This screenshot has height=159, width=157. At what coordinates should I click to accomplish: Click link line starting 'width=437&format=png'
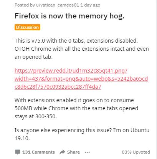click(x=81, y=79)
